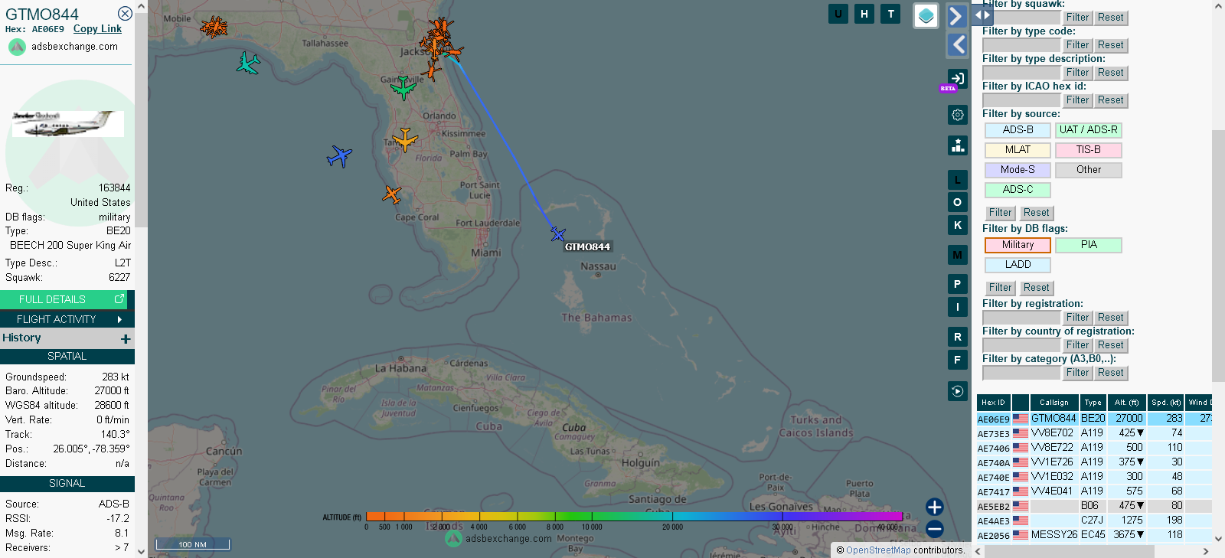Toggle the ADS-B source filter

pyautogui.click(x=1018, y=130)
